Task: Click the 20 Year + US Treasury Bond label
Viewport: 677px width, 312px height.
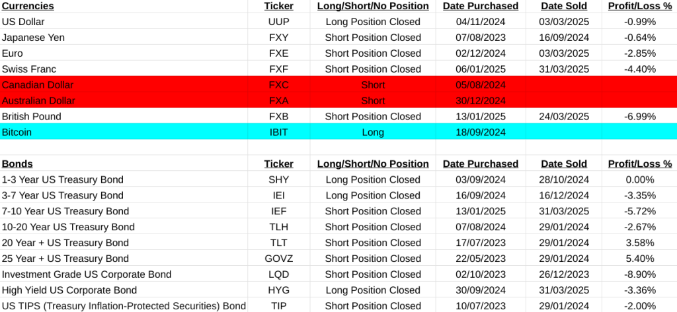Action: tap(65, 243)
